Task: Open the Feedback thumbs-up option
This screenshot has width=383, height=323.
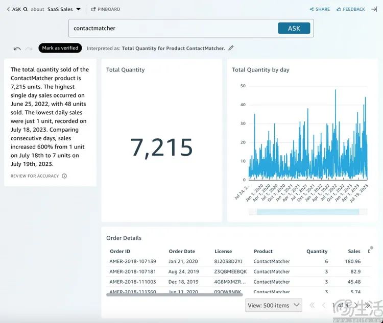Action: (350, 9)
